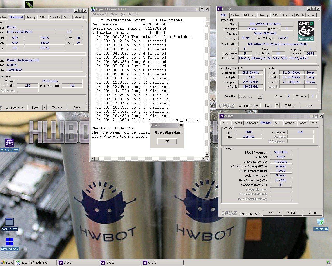Click the Loop 19 finished line
332x266 pixels.
coord(132,116)
